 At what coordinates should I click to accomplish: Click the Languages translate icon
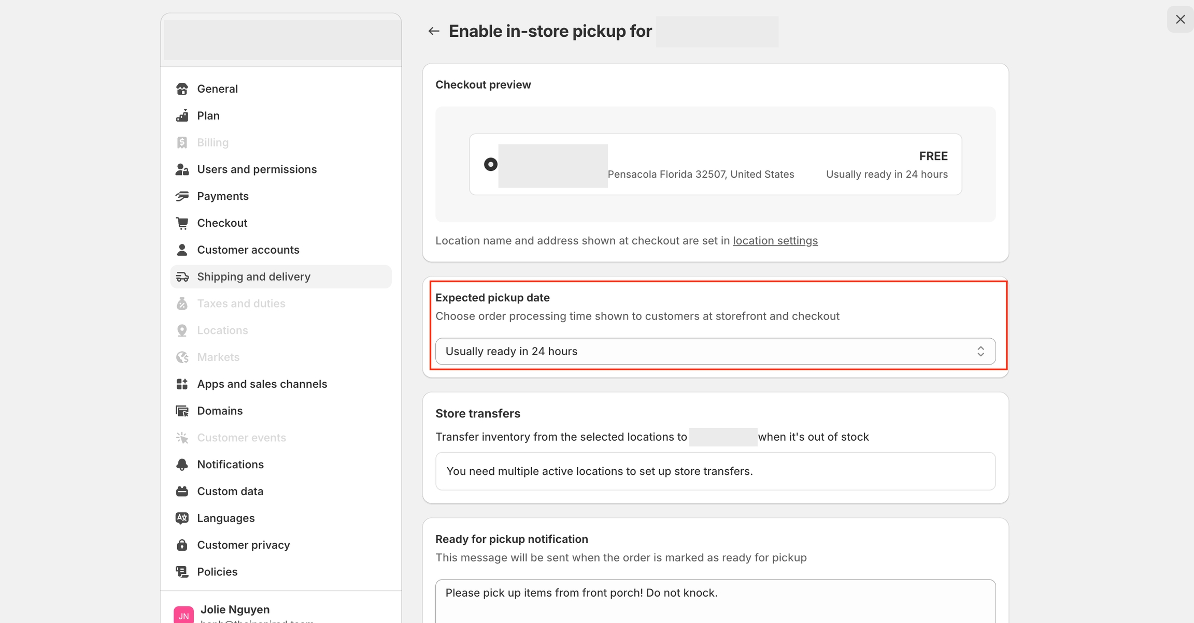[x=182, y=518]
